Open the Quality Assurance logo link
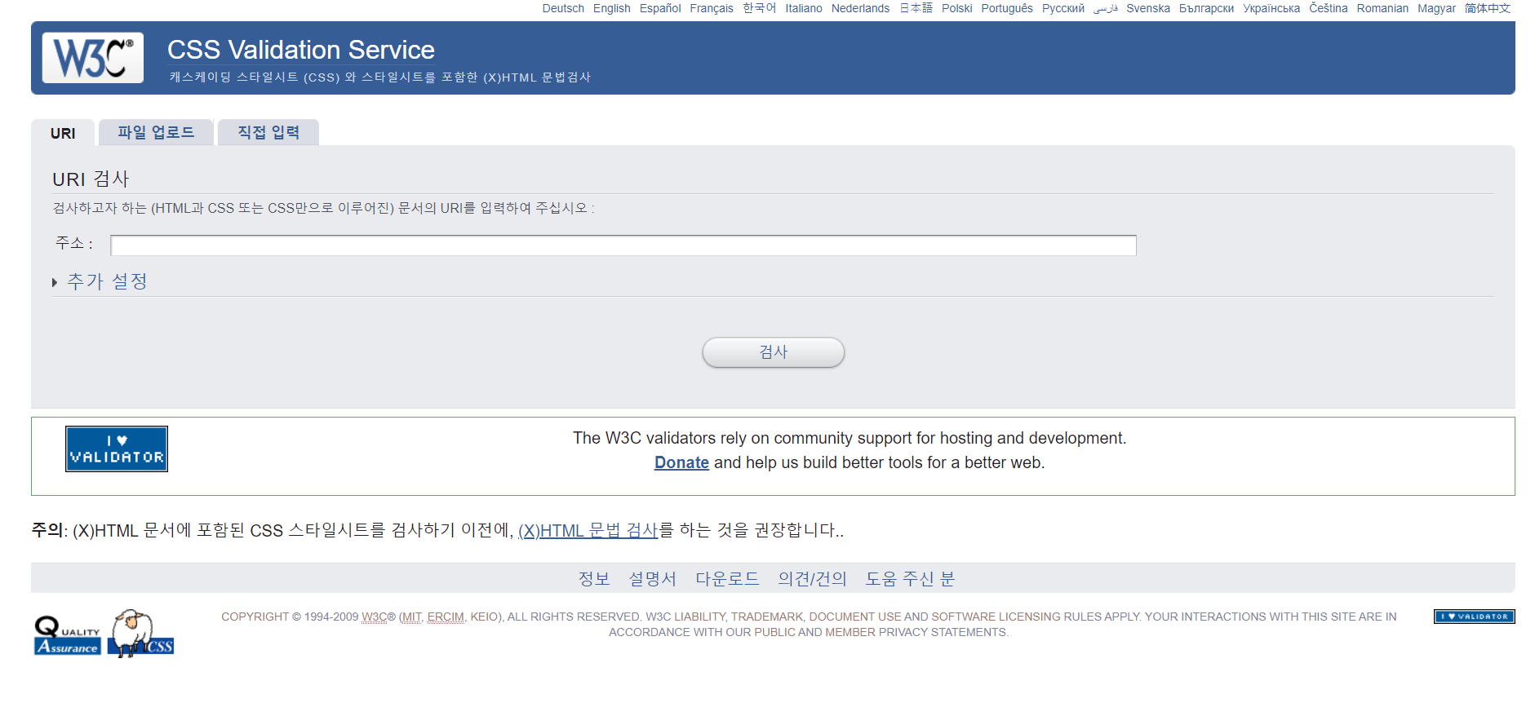The width and height of the screenshot is (1535, 725). (68, 634)
